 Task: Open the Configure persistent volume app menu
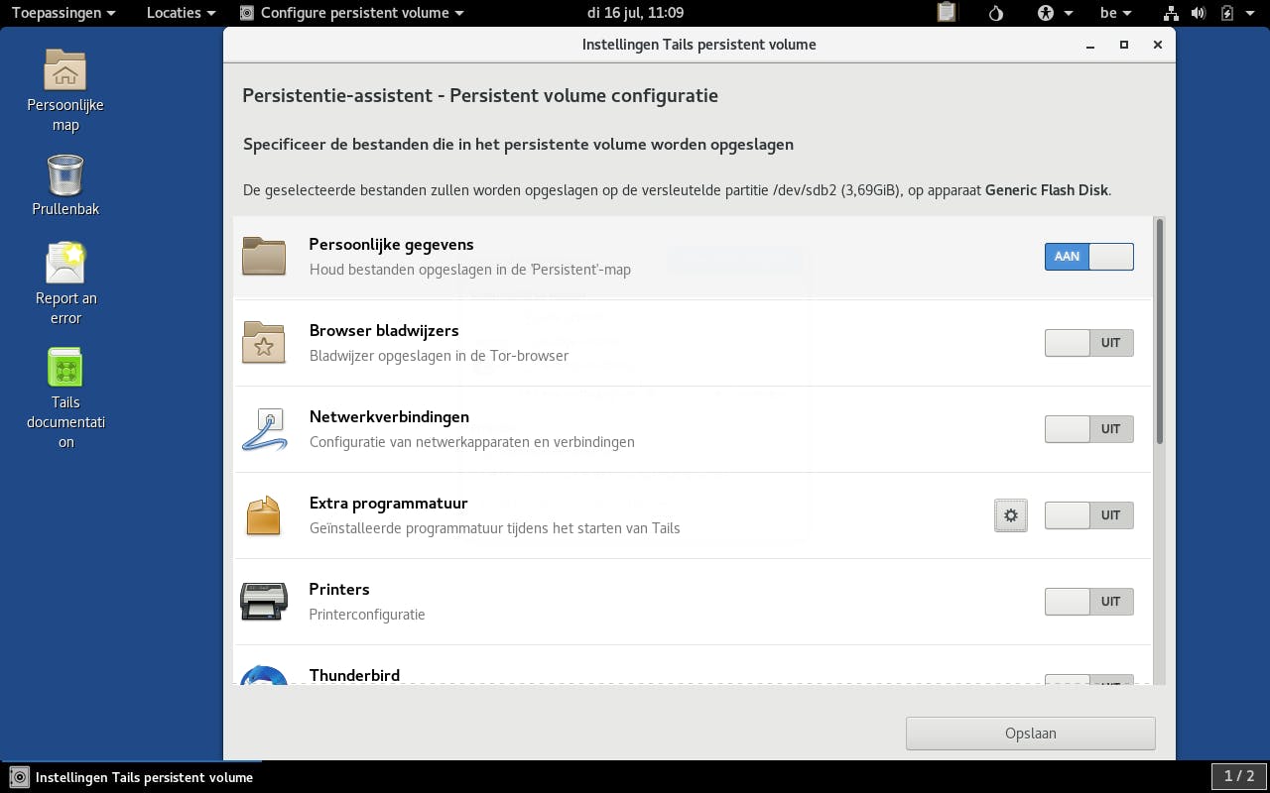[352, 13]
